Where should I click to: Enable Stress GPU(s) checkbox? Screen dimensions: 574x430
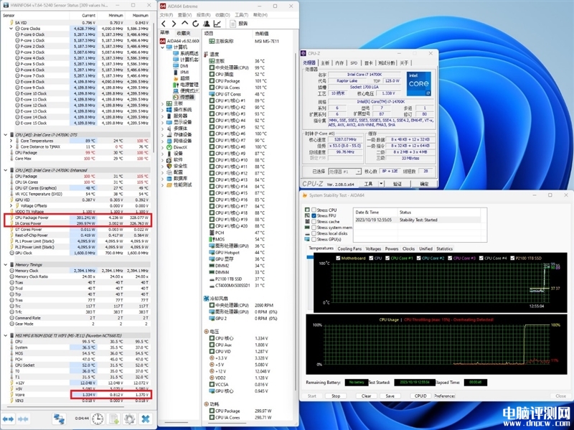(314, 239)
